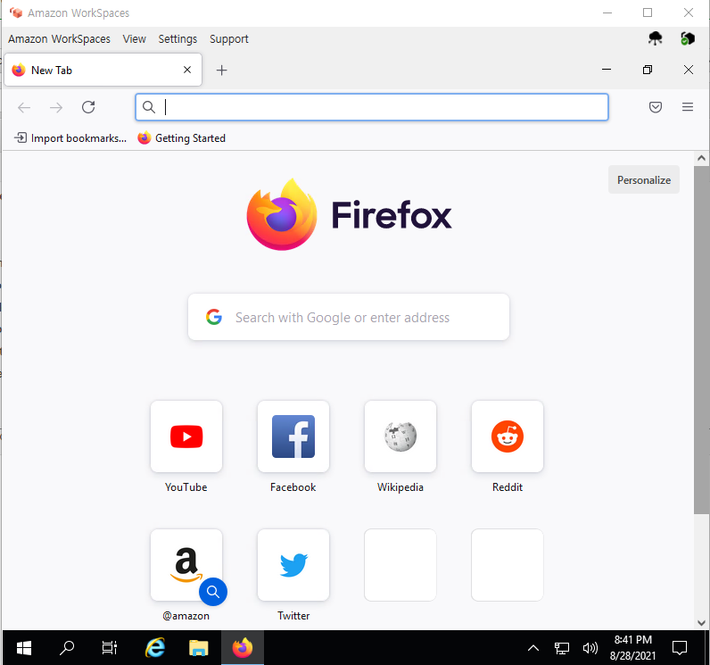Screen dimensions: 710x665
Task: Click the address bar input field
Action: point(372,107)
